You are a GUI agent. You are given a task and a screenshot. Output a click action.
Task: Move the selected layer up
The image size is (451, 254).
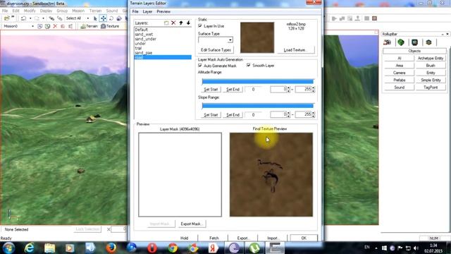[181, 23]
